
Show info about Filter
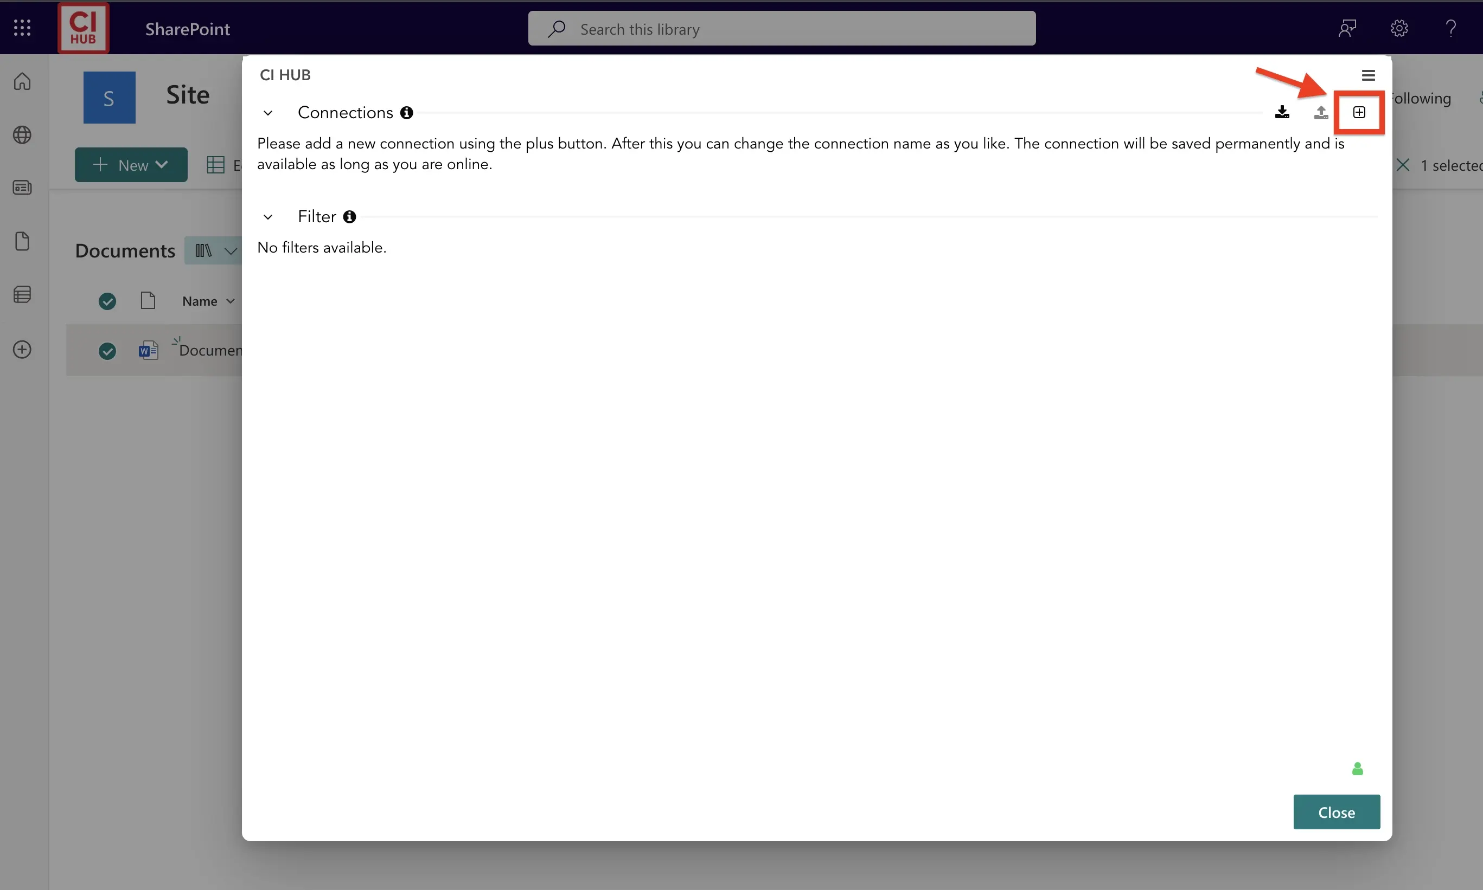(x=349, y=216)
